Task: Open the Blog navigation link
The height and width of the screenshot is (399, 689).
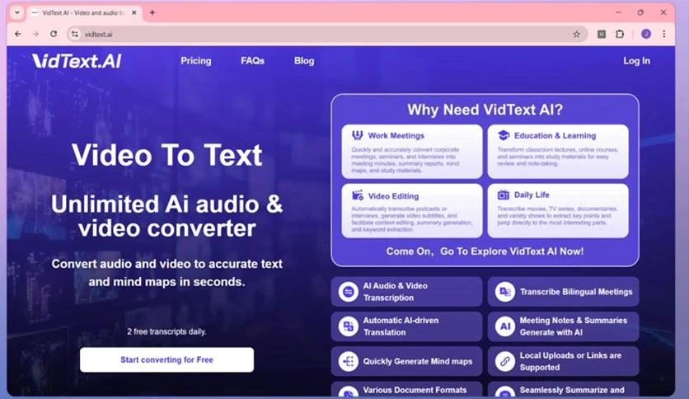Action: tap(304, 61)
